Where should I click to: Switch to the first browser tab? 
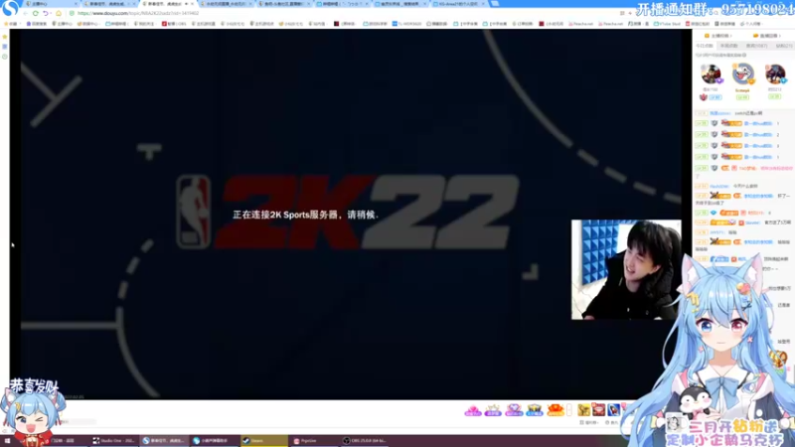pos(51,4)
